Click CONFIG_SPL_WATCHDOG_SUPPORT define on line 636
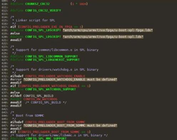 50,89
